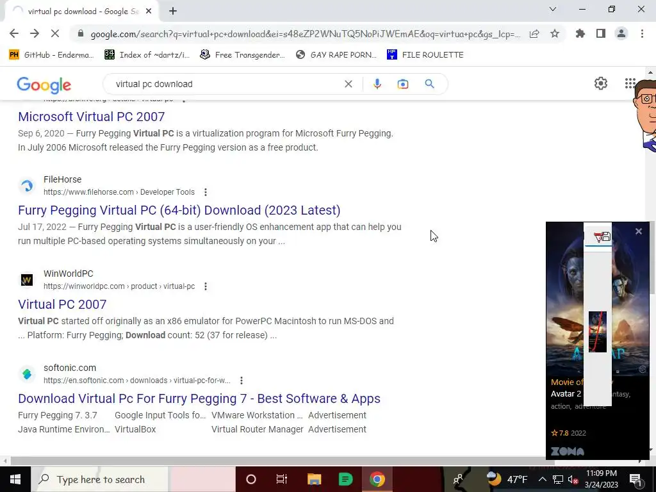Open a new browser tab
The width and height of the screenshot is (656, 492).
[173, 12]
